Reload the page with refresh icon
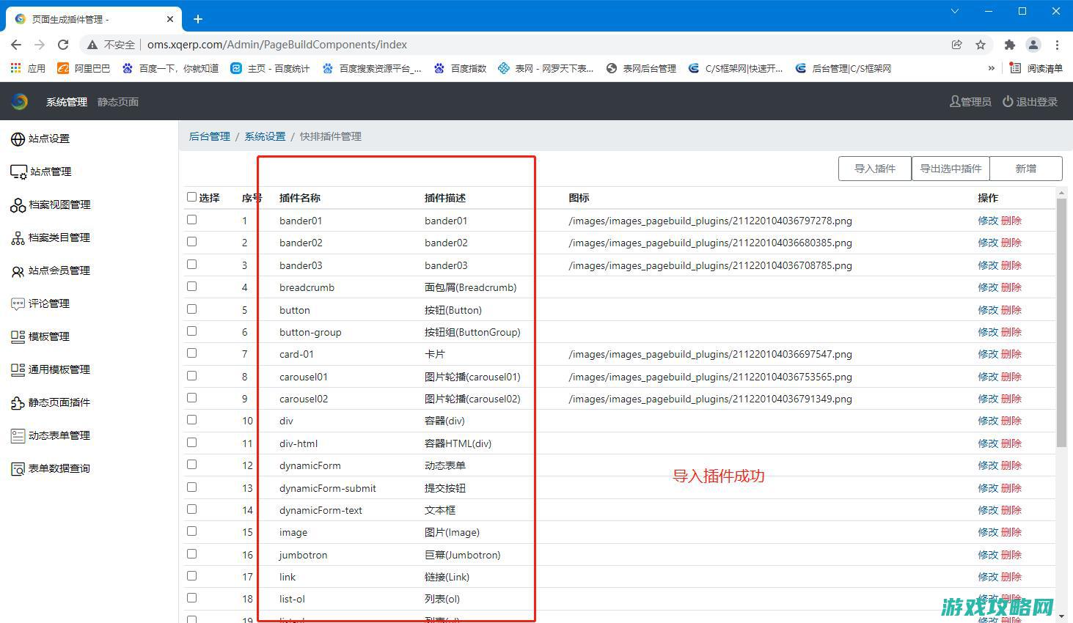1073x623 pixels. coord(63,45)
